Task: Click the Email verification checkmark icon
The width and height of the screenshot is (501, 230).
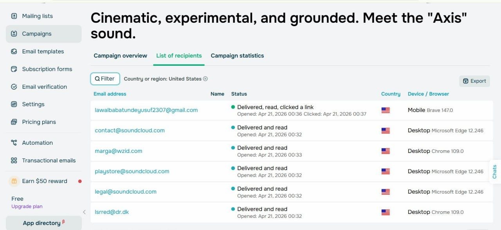Action: [14, 86]
